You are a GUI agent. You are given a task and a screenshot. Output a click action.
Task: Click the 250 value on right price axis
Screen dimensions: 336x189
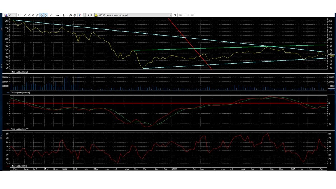coord(330,21)
